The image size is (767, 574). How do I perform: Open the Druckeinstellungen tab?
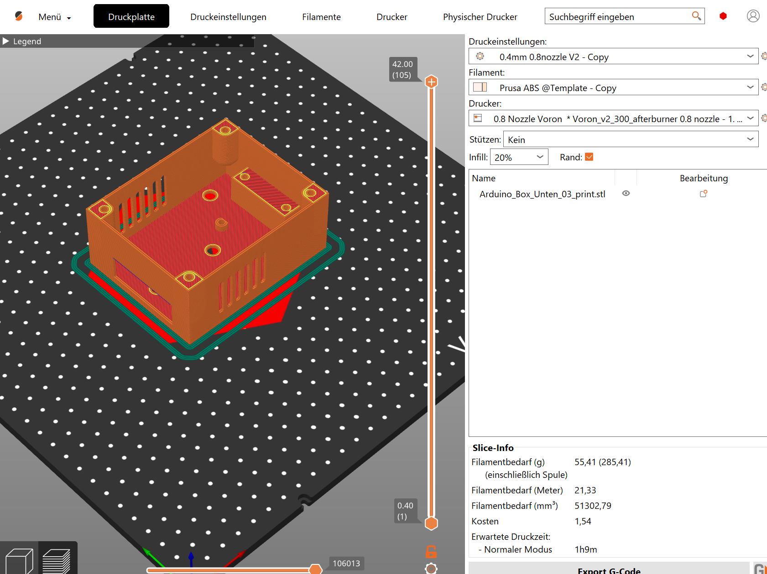228,17
